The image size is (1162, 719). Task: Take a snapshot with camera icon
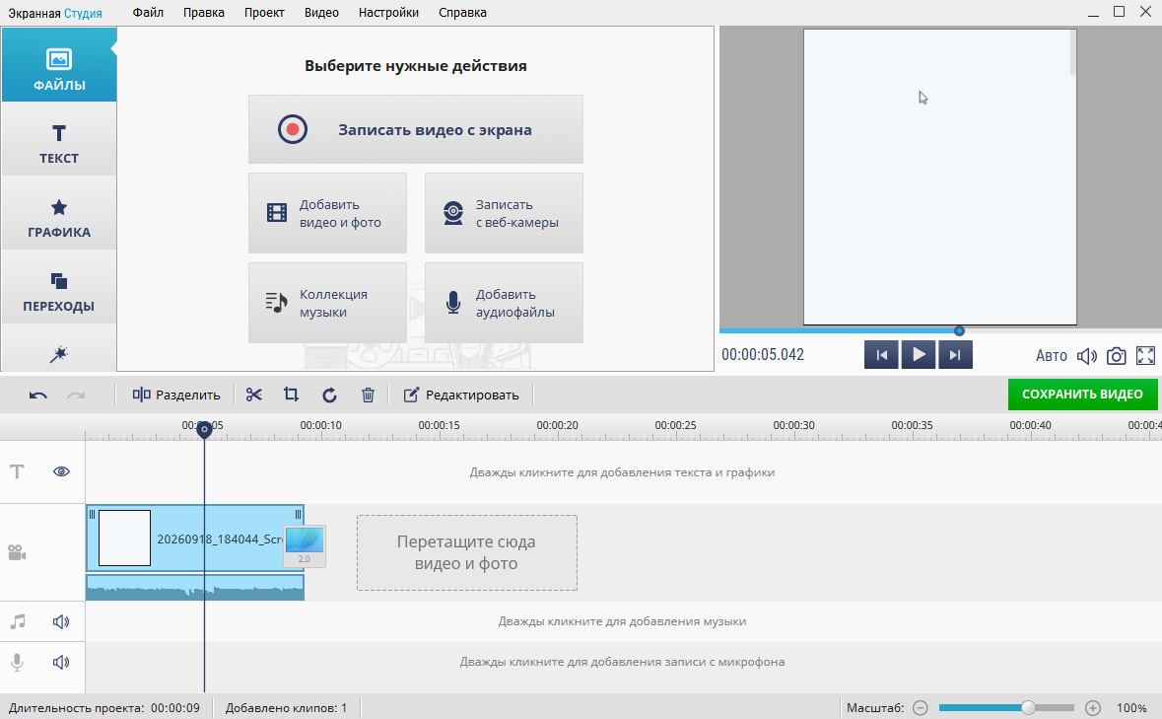click(1116, 356)
